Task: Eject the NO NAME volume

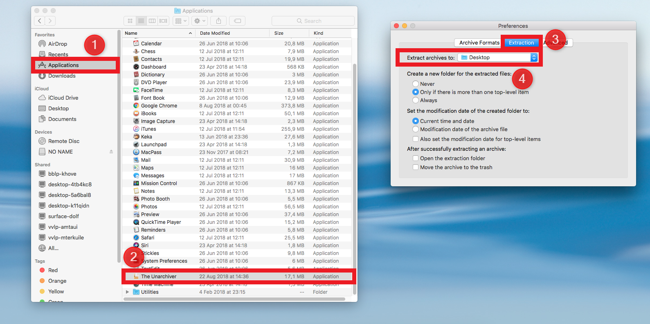Action: (x=111, y=152)
